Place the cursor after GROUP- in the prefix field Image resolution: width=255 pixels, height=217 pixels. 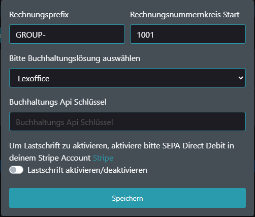click(x=46, y=35)
